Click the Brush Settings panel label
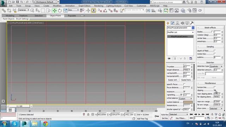This screenshot has height=127, width=226. (x=22, y=19)
